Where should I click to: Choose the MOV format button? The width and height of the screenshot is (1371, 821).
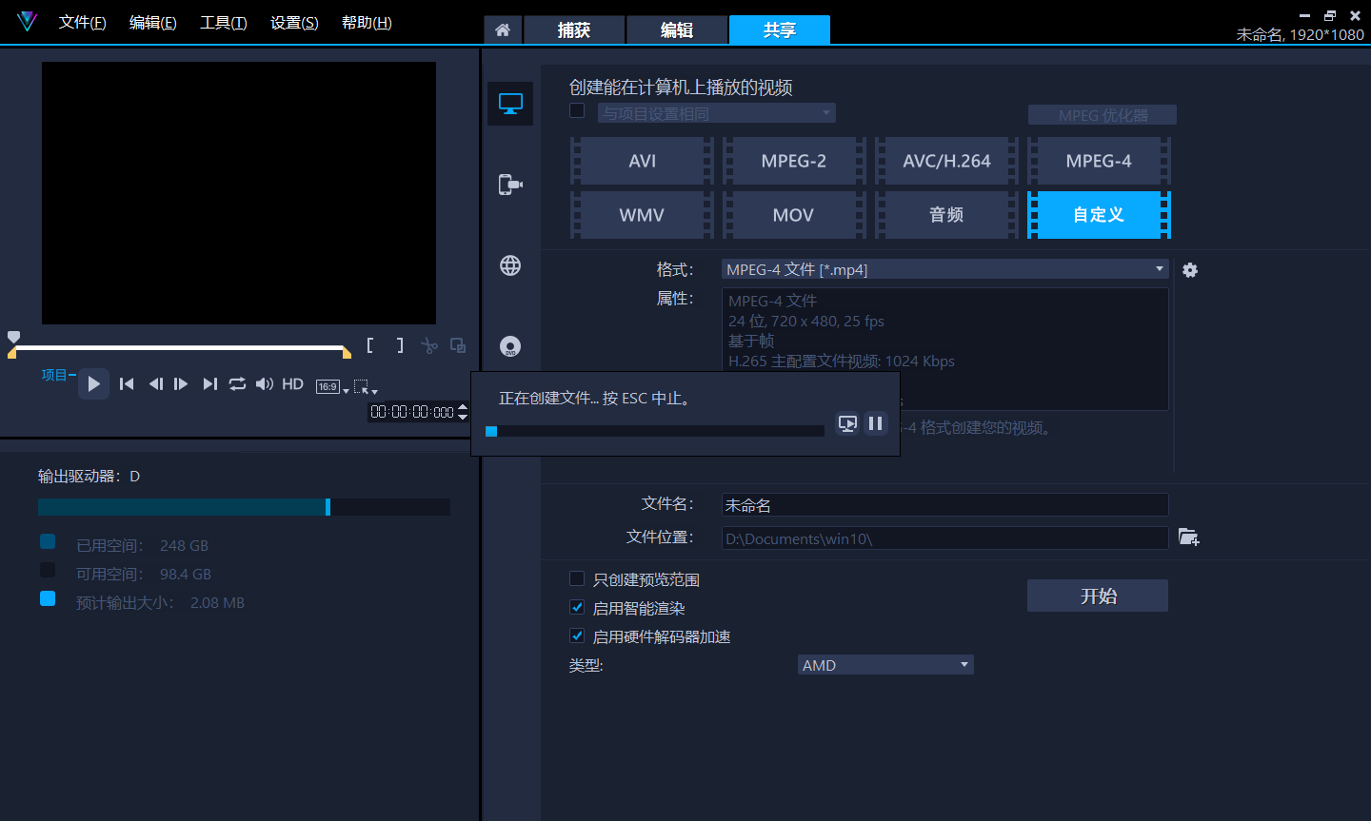(x=794, y=215)
